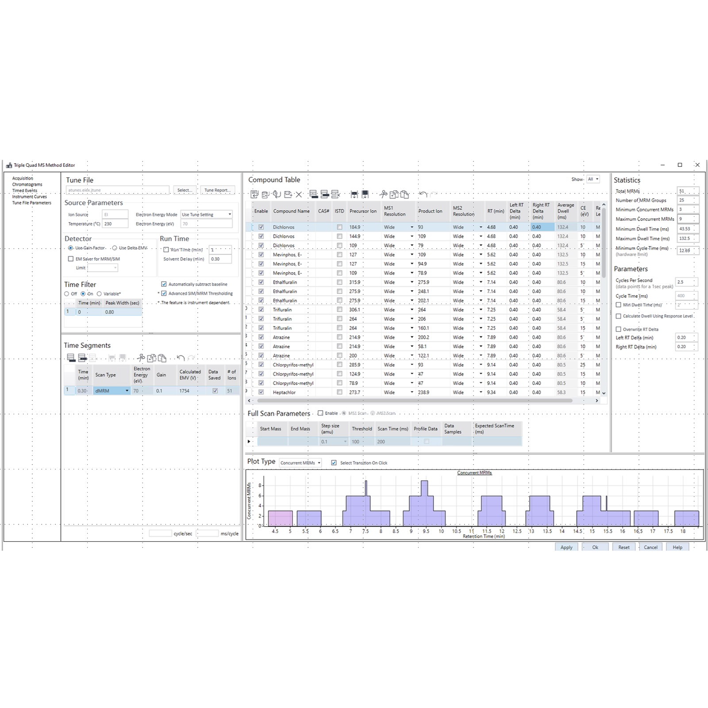
Task: Open Chromatograms in the left navigation
Action: pos(27,185)
